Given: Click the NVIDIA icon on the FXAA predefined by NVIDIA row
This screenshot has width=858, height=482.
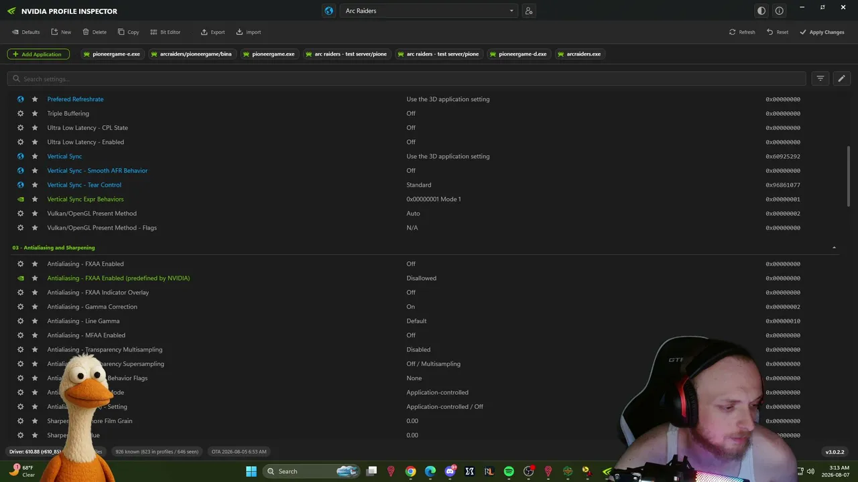Looking at the screenshot, I should 21,278.
